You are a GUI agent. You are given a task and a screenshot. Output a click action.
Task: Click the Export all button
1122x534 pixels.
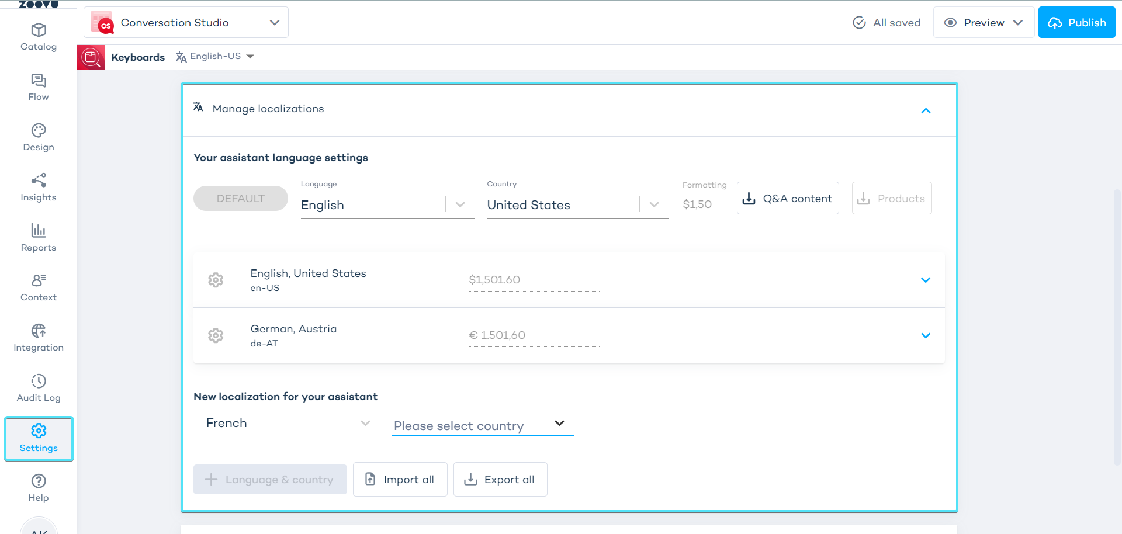[500, 480]
